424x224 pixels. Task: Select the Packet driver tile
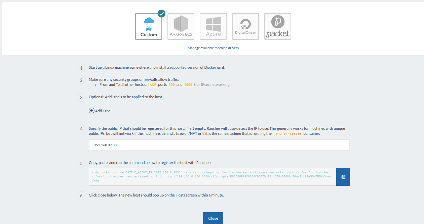[x=278, y=26]
